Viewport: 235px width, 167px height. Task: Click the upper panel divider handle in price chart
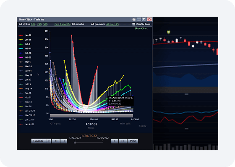tap(186, 94)
